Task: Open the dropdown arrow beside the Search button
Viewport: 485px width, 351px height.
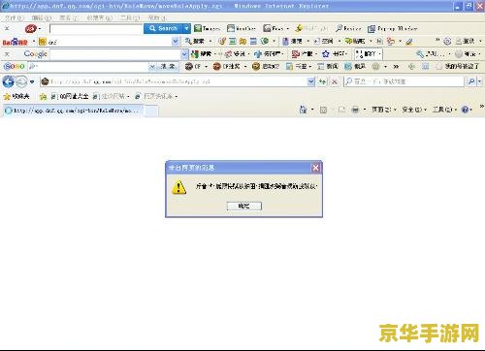Action: click(186, 28)
